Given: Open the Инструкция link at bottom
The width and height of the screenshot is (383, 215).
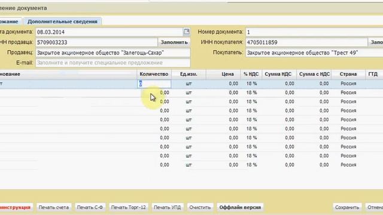Looking at the screenshot, I should coord(16,207).
